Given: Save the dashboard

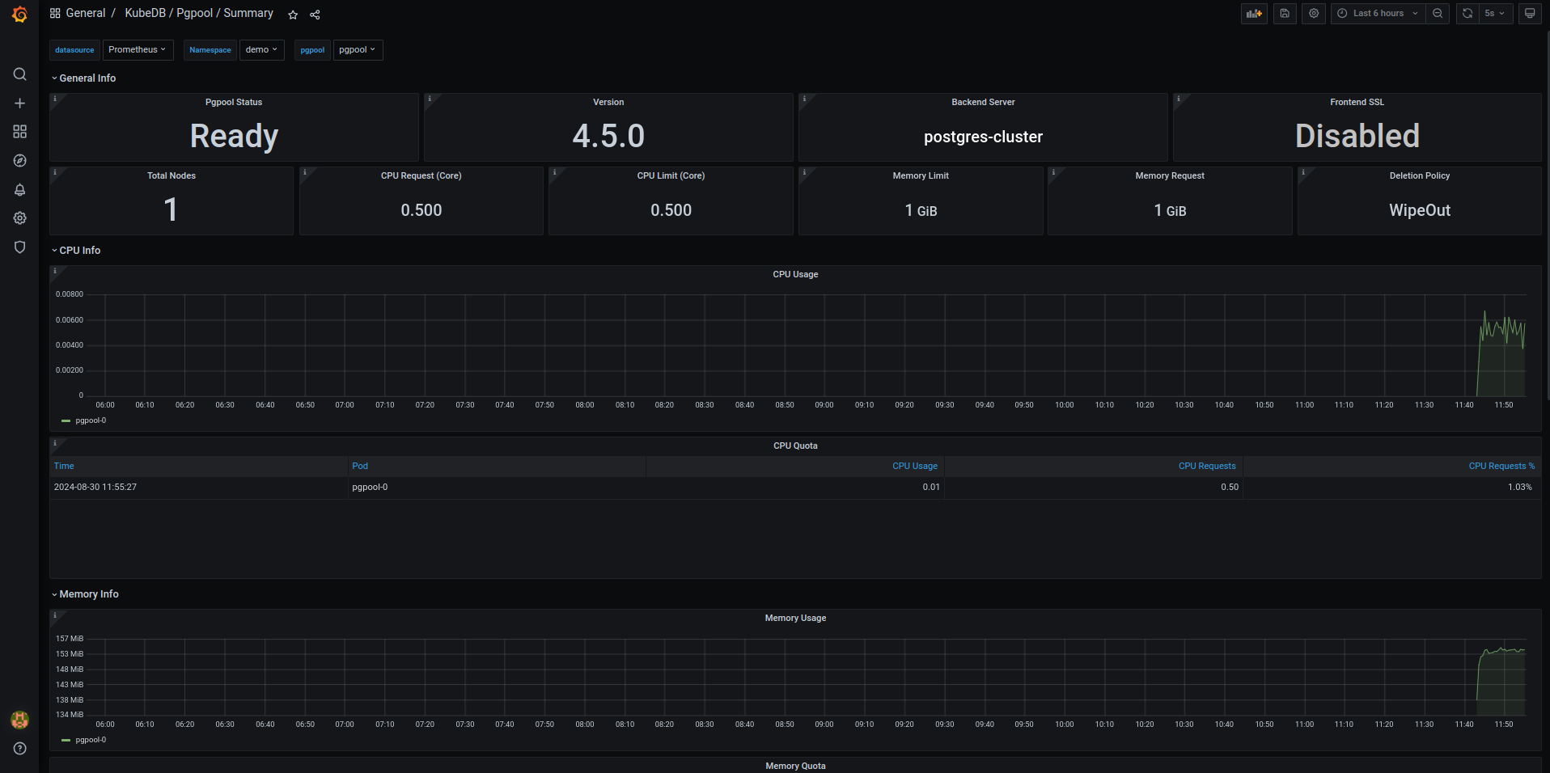Looking at the screenshot, I should [1284, 14].
